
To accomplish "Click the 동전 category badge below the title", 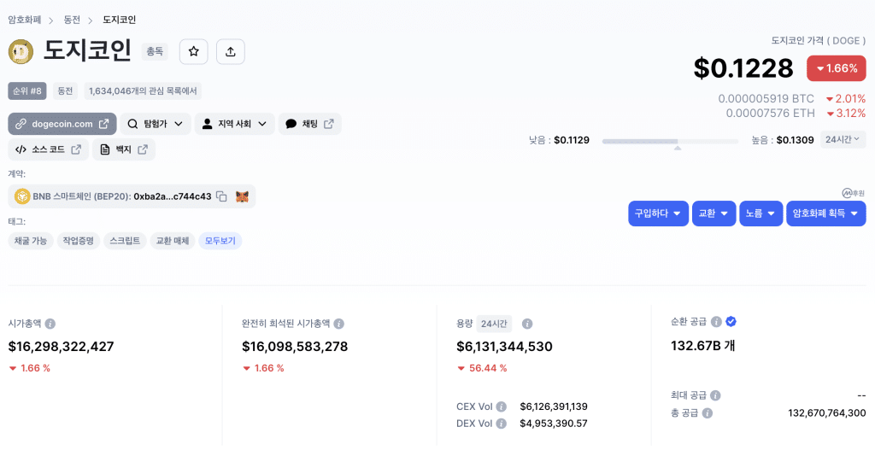I will pos(65,91).
